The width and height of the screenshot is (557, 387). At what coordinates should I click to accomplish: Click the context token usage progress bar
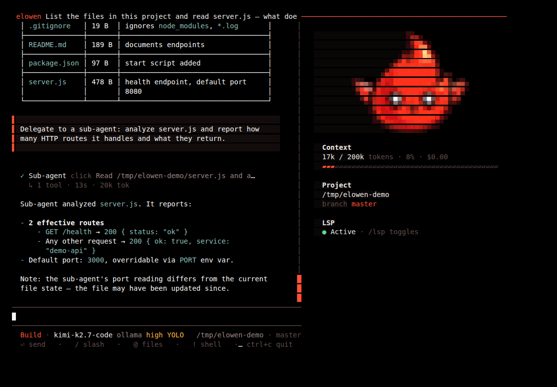[410, 167]
